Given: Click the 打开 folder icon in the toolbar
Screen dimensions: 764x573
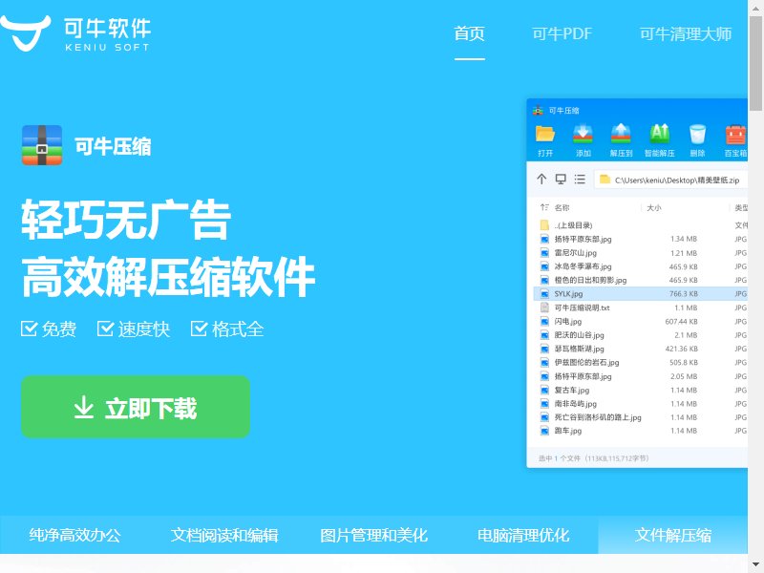Looking at the screenshot, I should pos(544,134).
